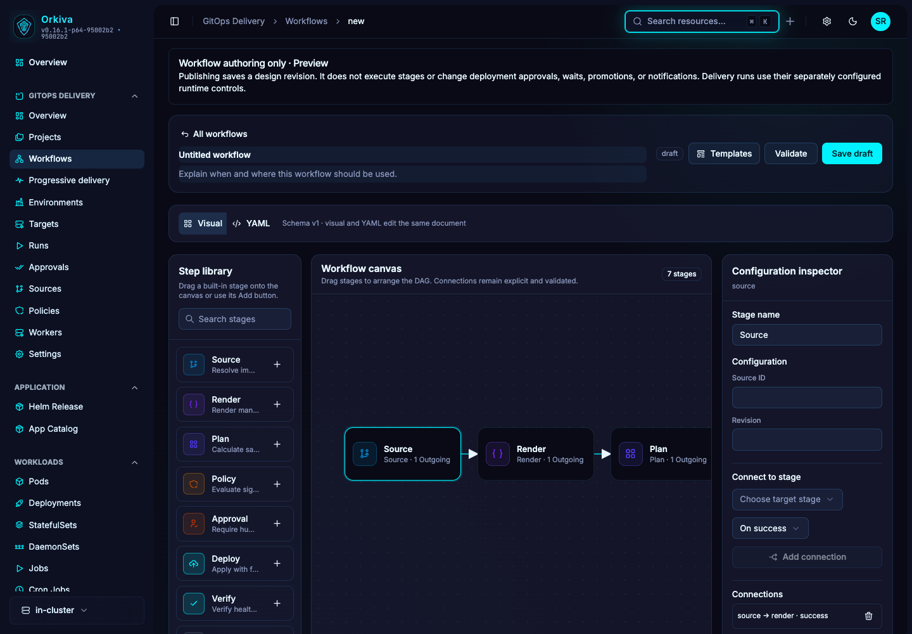Click the Source ID input field
This screenshot has height=634, width=912.
pyautogui.click(x=807, y=398)
